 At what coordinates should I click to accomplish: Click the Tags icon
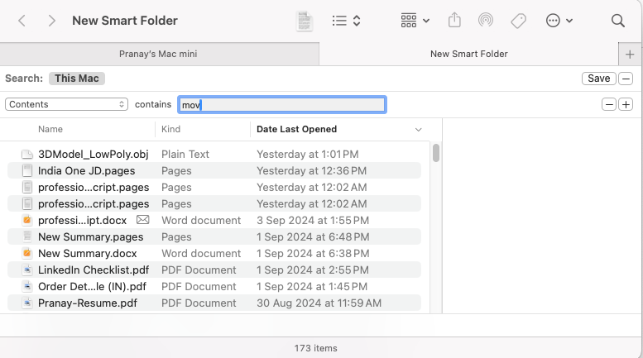518,21
